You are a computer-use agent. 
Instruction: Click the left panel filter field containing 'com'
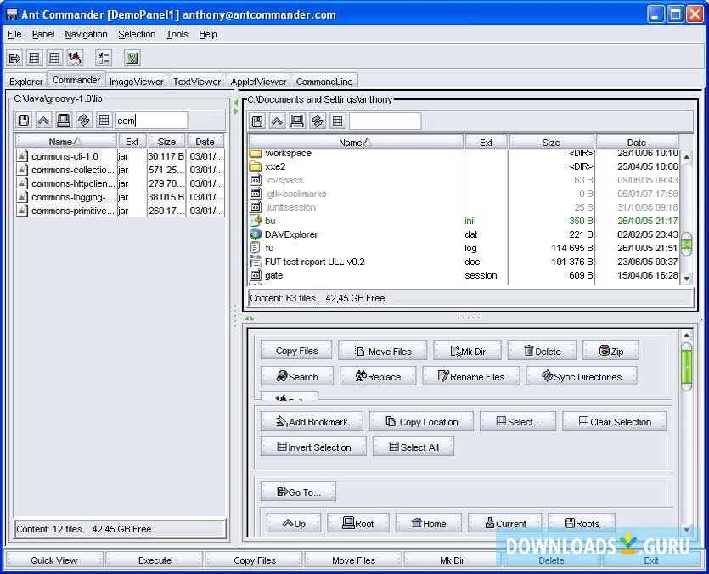coord(151,121)
